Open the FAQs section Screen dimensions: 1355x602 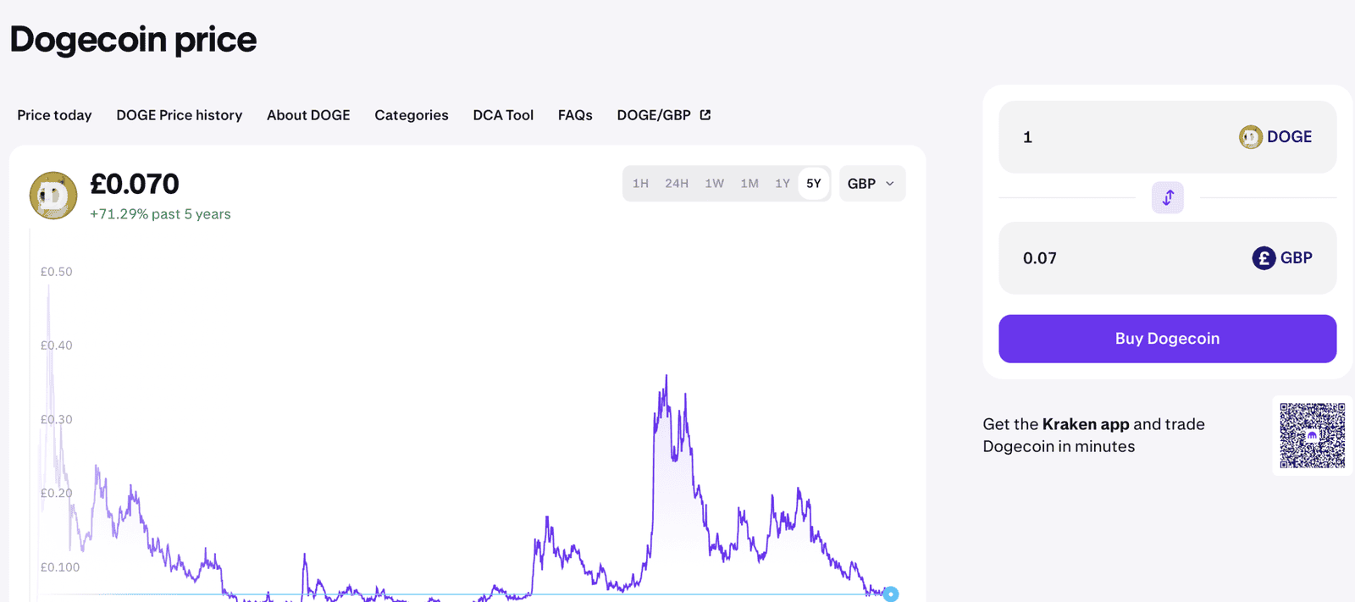click(x=575, y=114)
